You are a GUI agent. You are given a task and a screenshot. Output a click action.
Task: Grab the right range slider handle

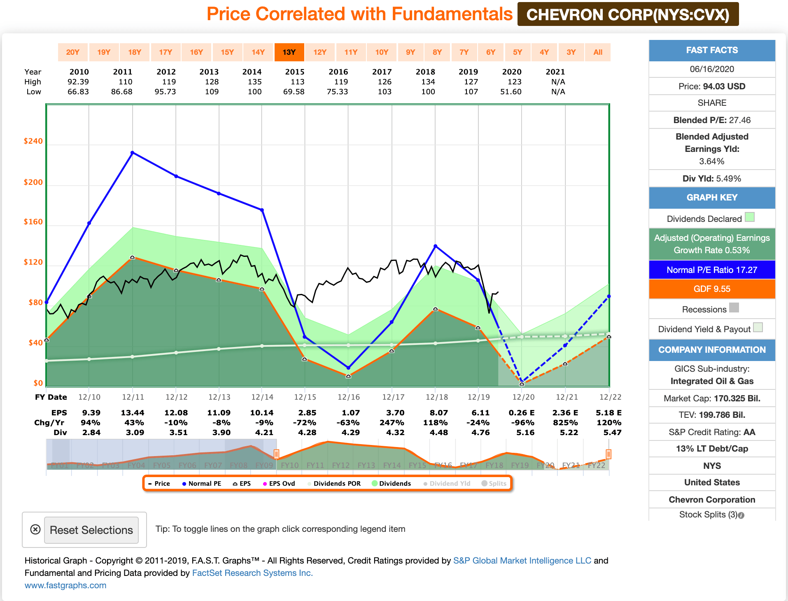[608, 454]
